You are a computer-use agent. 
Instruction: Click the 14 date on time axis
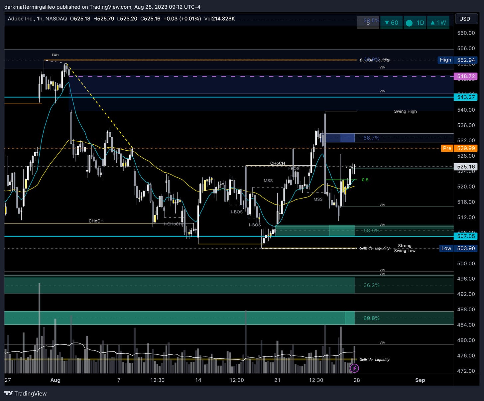tap(198, 380)
